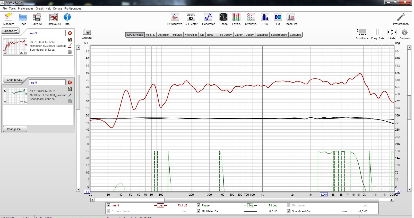Click horizontal graph scrollbar right arrow
Viewport: 414px width, 218px height.
click(392, 200)
